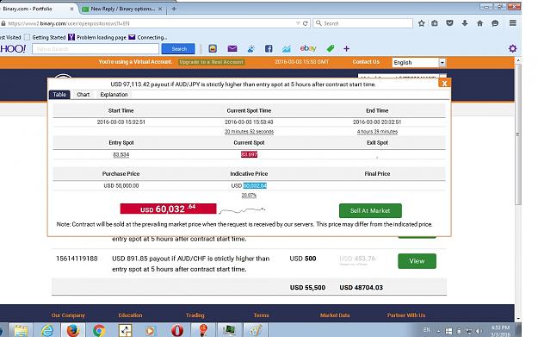Click the entry spot value 83.534
Image resolution: width=538 pixels, height=337 pixels.
tap(121, 154)
